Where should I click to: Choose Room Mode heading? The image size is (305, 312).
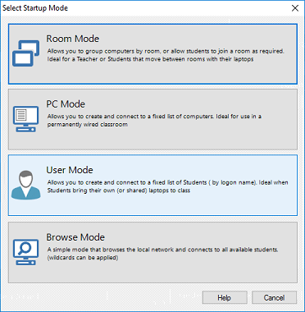[x=73, y=39]
